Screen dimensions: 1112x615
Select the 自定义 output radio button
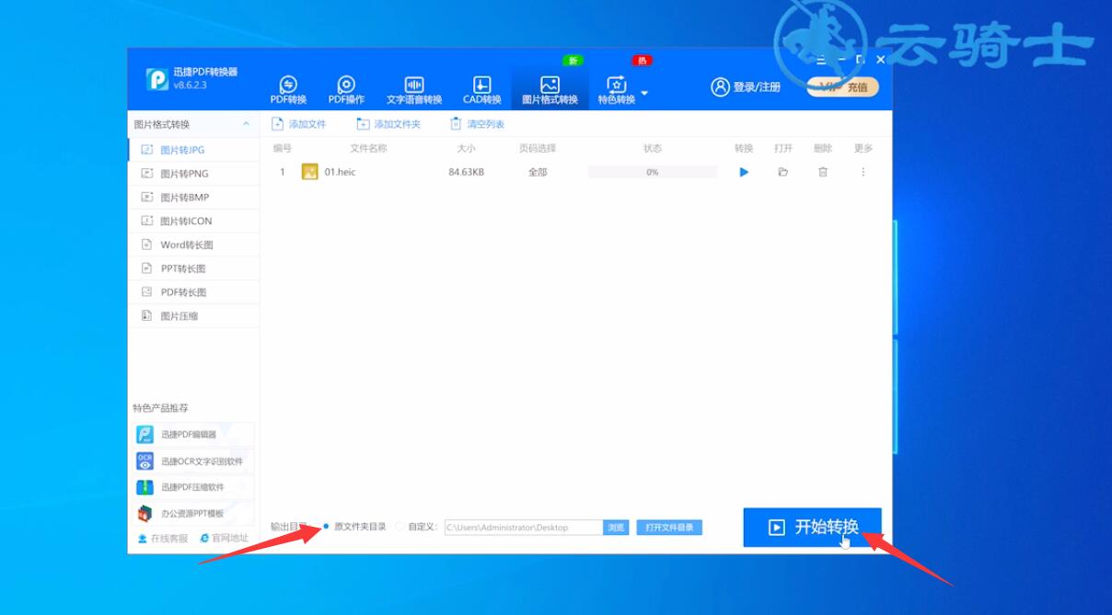[x=400, y=527]
